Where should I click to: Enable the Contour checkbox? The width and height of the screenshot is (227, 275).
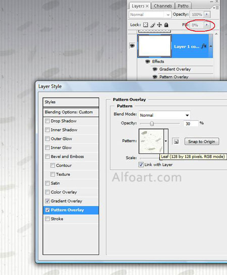pos(52,165)
